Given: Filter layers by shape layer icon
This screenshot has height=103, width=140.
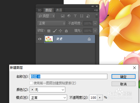Looking at the screenshot, I should click(x=82, y=16).
